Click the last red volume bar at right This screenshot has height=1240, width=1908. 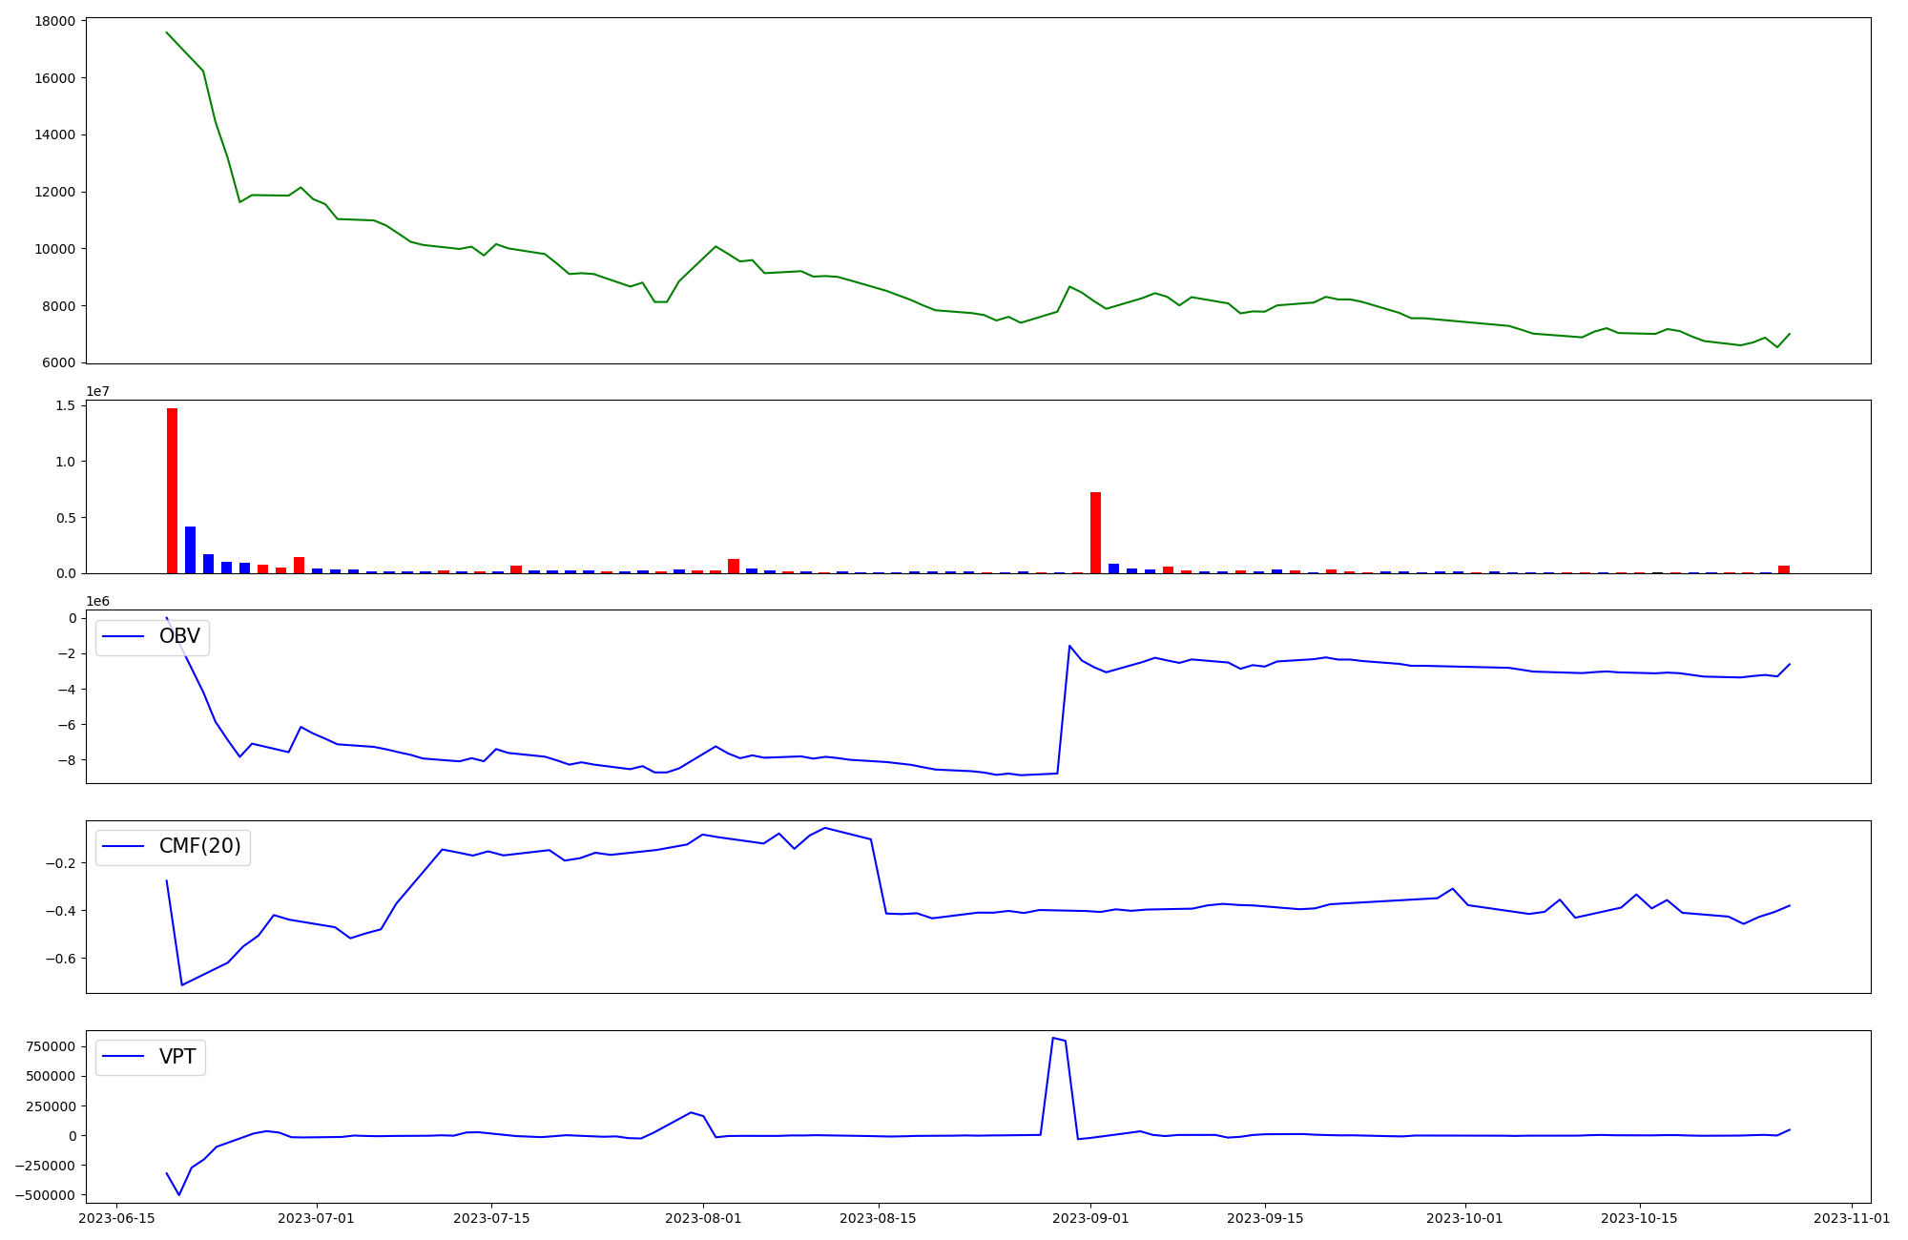click(x=1784, y=569)
